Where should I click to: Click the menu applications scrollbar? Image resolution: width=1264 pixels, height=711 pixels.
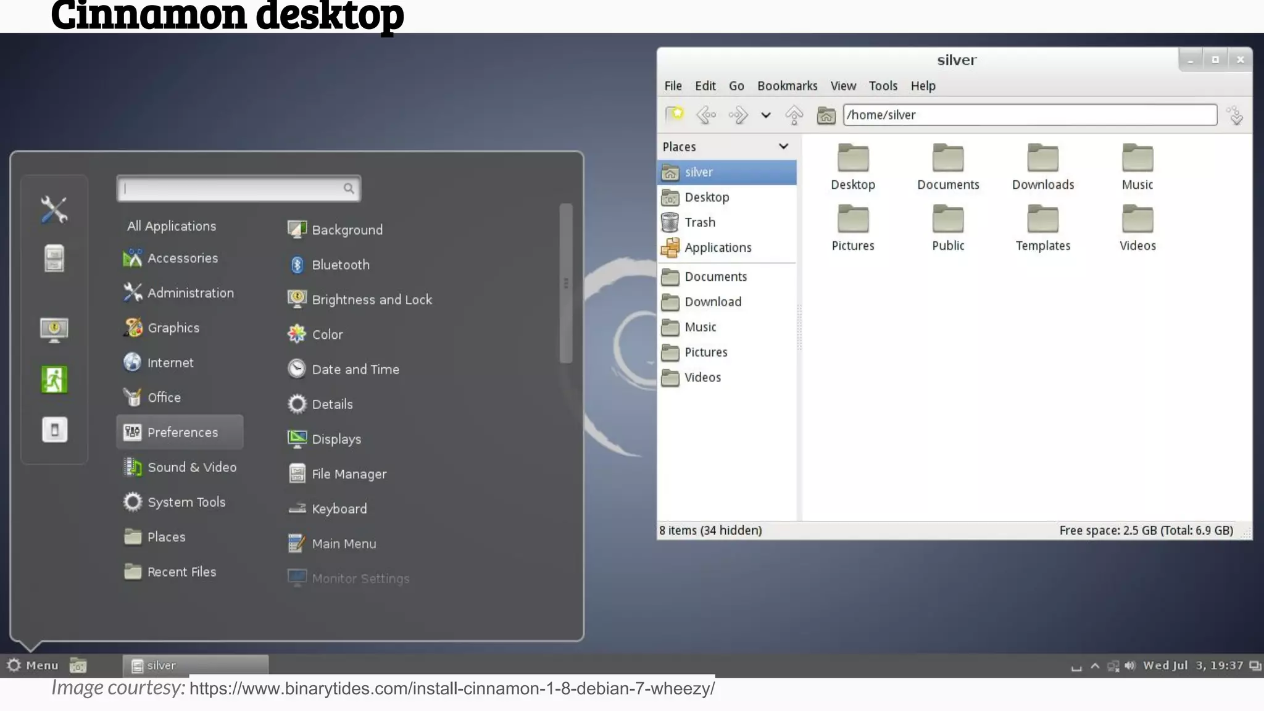[x=565, y=283]
